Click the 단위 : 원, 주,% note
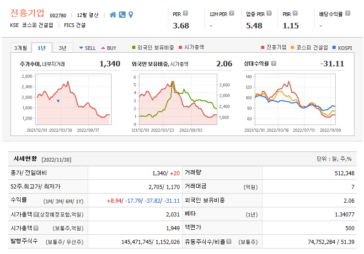364x254 pixels. [x=334, y=159]
